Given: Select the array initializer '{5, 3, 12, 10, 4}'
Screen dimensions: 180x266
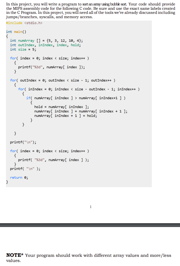Looking at the screenshot, I should pos(64,41).
